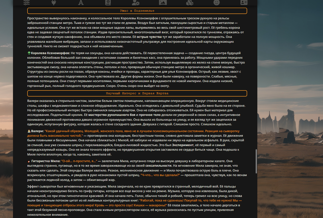Image resolution: width=323 pixels, height=218 pixels.
Task: Click the speaker name "Королева Ксеноморфов:"
Action: (51, 53)
